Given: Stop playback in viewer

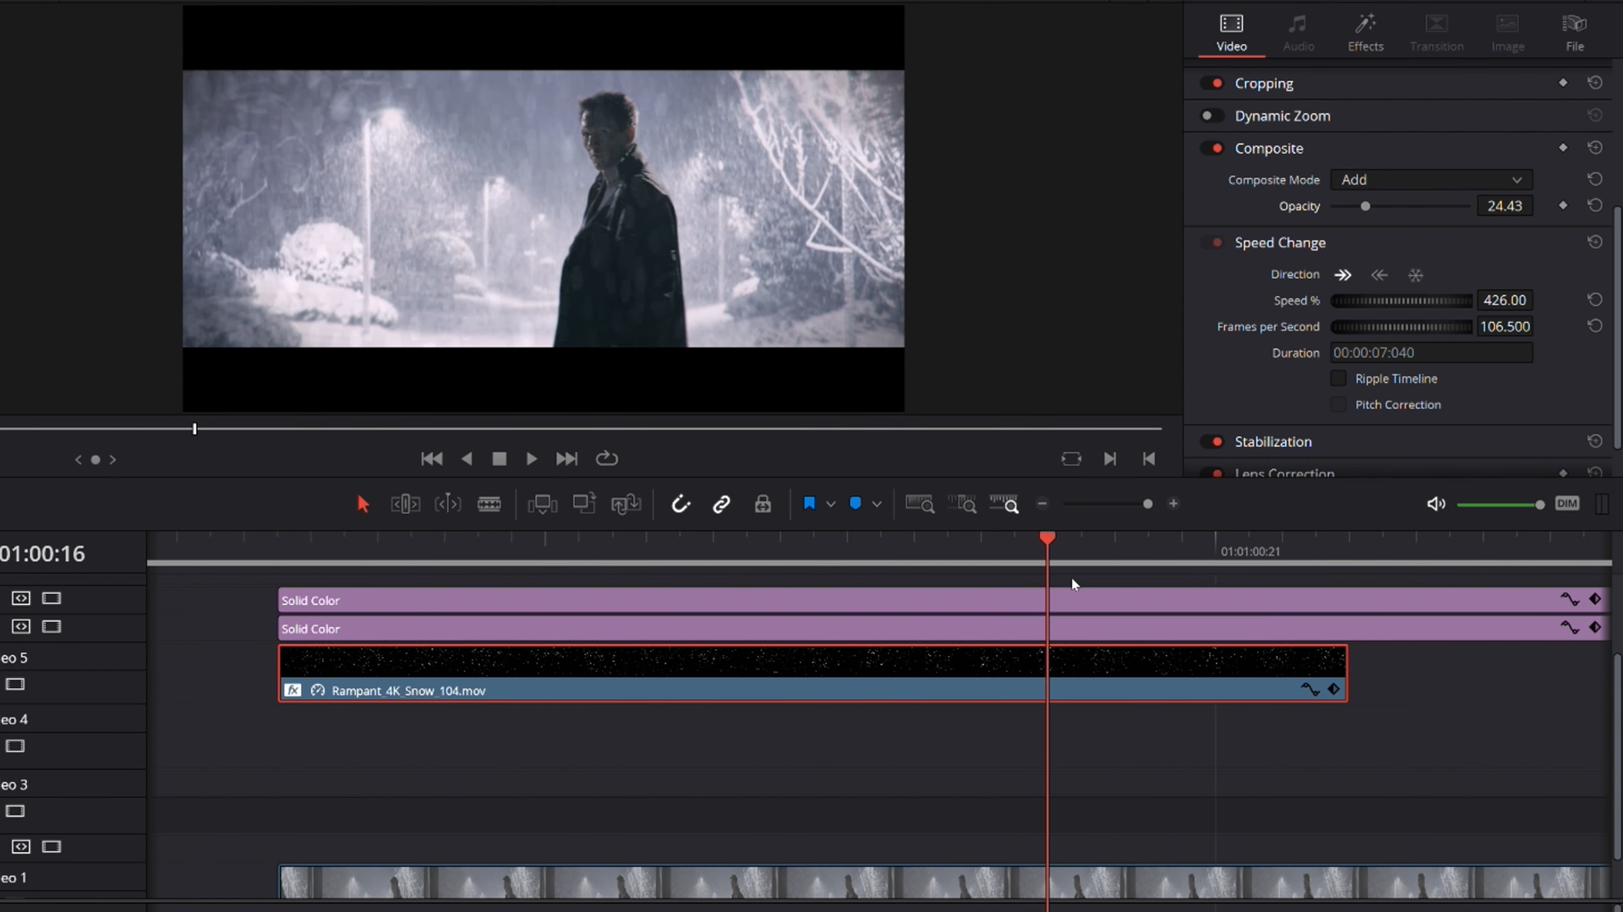Looking at the screenshot, I should pos(500,459).
